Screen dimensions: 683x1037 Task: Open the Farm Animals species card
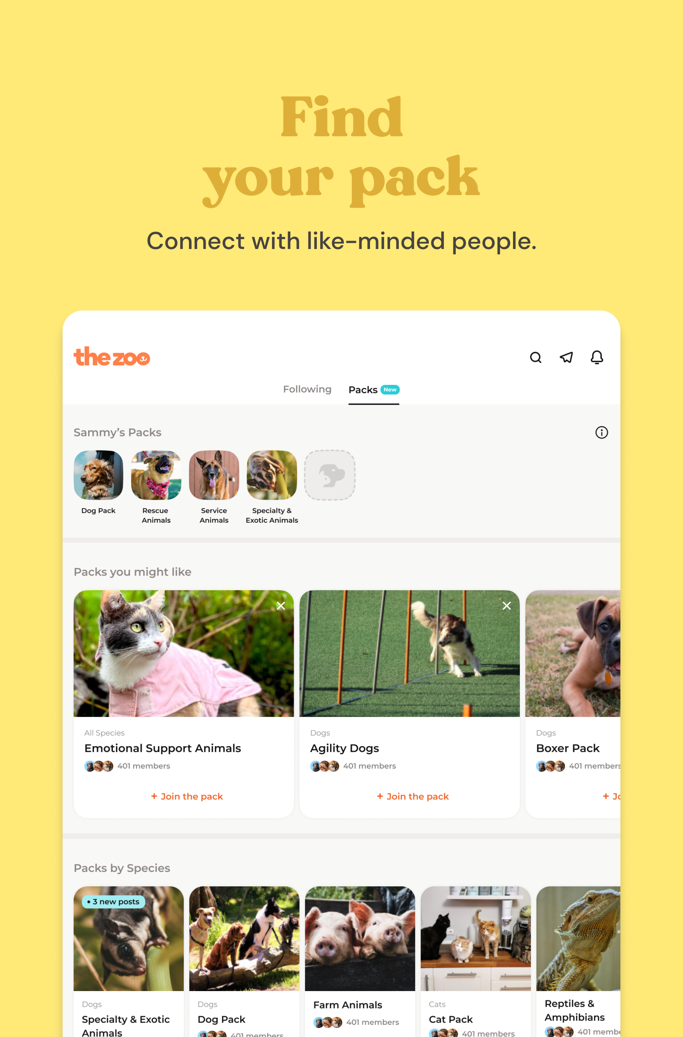tap(360, 961)
